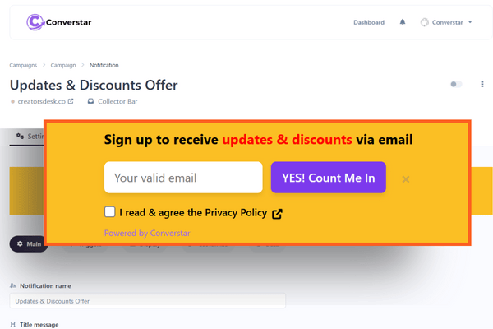The height and width of the screenshot is (329, 493).
Task: Go to Campaigns breadcrumb link
Action: [23, 65]
